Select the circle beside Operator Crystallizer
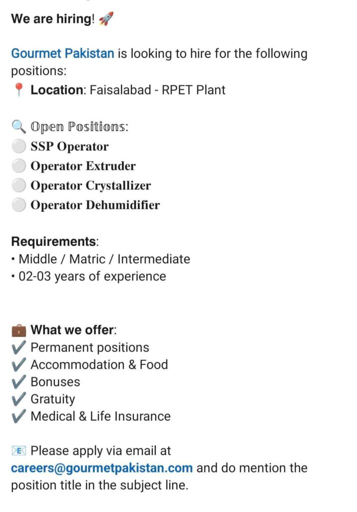The image size is (357, 512). point(18,185)
